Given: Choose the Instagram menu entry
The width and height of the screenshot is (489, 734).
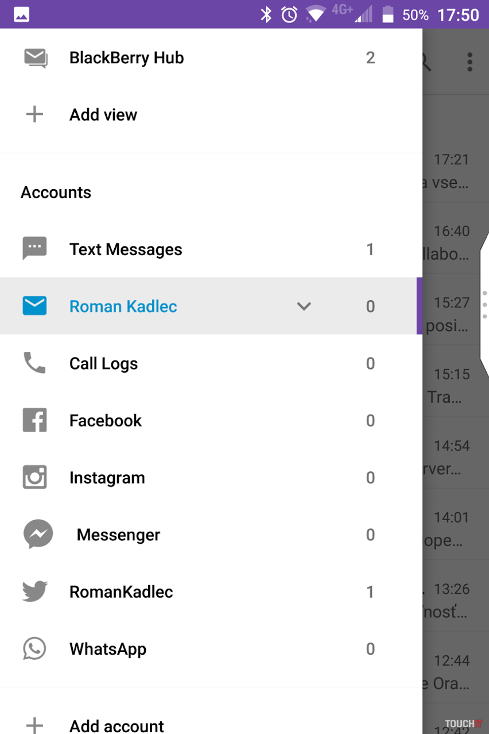Looking at the screenshot, I should click(x=107, y=478).
